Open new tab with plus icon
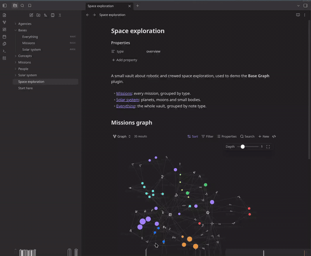Screen dimensions: 311x256 [138, 6]
